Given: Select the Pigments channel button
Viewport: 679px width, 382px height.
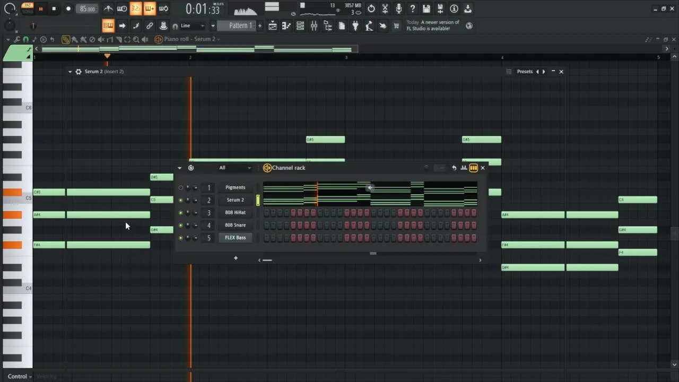Looking at the screenshot, I should (x=235, y=187).
